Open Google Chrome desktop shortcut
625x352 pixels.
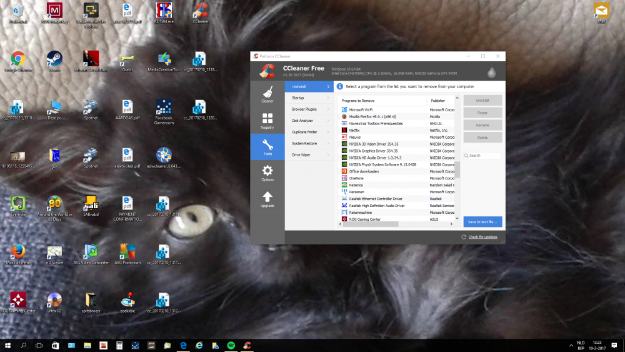tap(17, 61)
